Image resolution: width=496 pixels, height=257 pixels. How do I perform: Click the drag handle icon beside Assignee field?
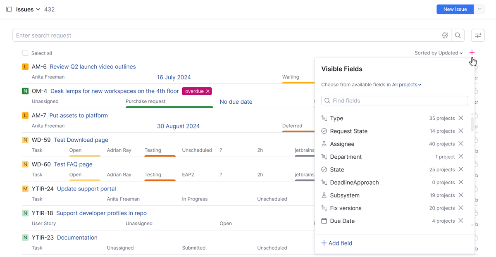click(324, 144)
